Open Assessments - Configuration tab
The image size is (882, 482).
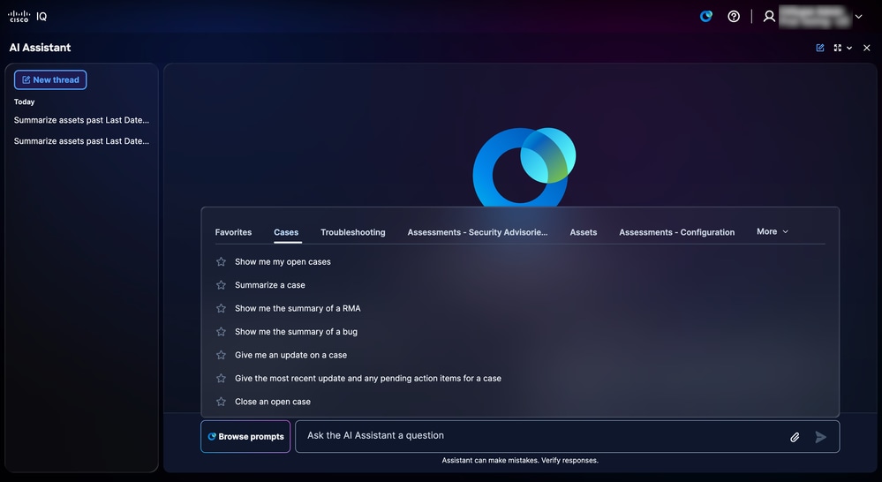coord(676,232)
